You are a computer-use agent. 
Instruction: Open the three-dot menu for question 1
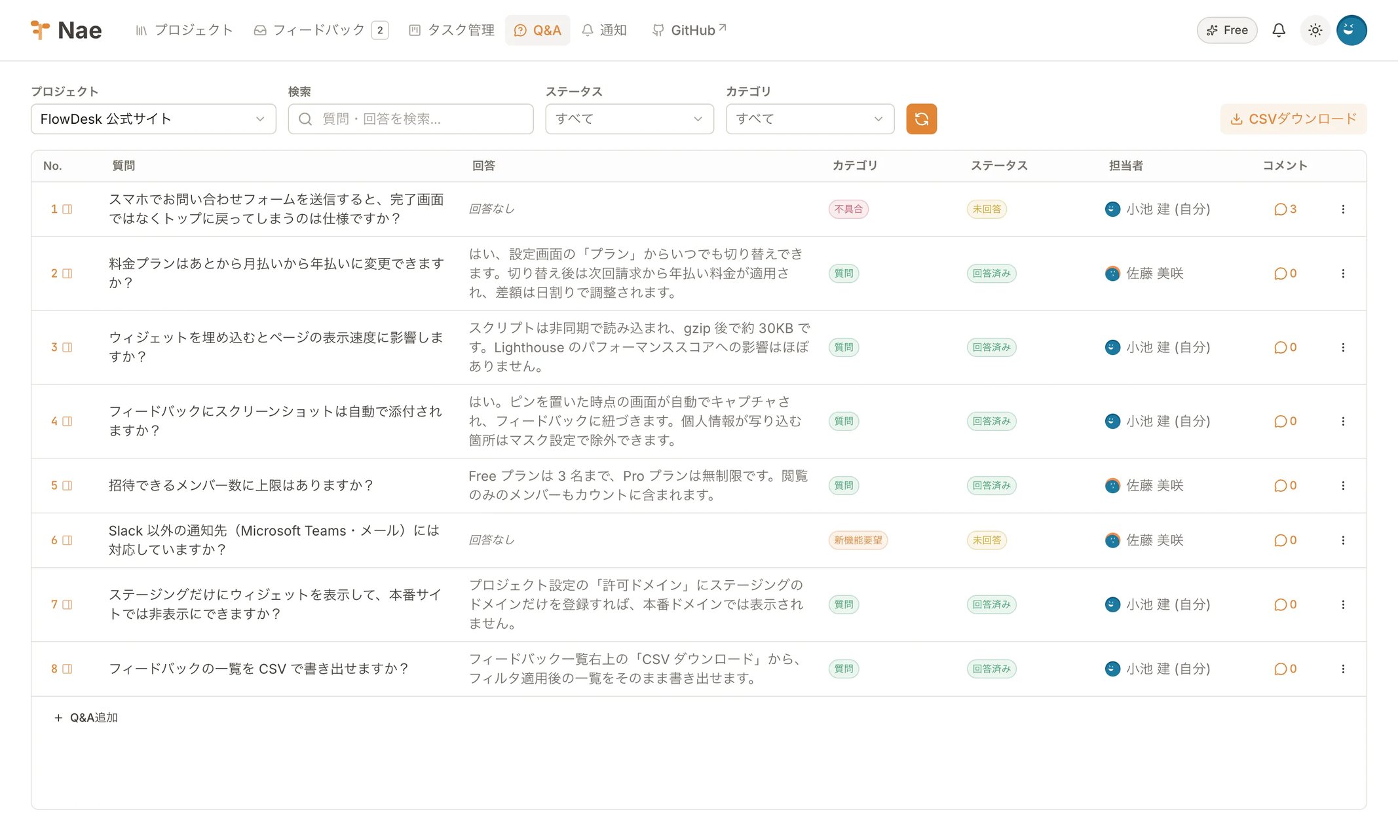coord(1343,209)
